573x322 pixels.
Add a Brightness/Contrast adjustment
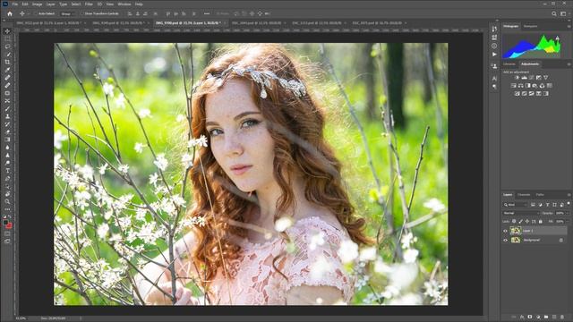point(517,78)
